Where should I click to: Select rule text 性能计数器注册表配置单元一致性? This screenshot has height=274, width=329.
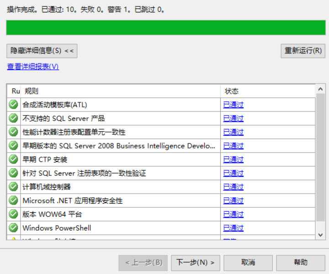[x=74, y=132]
